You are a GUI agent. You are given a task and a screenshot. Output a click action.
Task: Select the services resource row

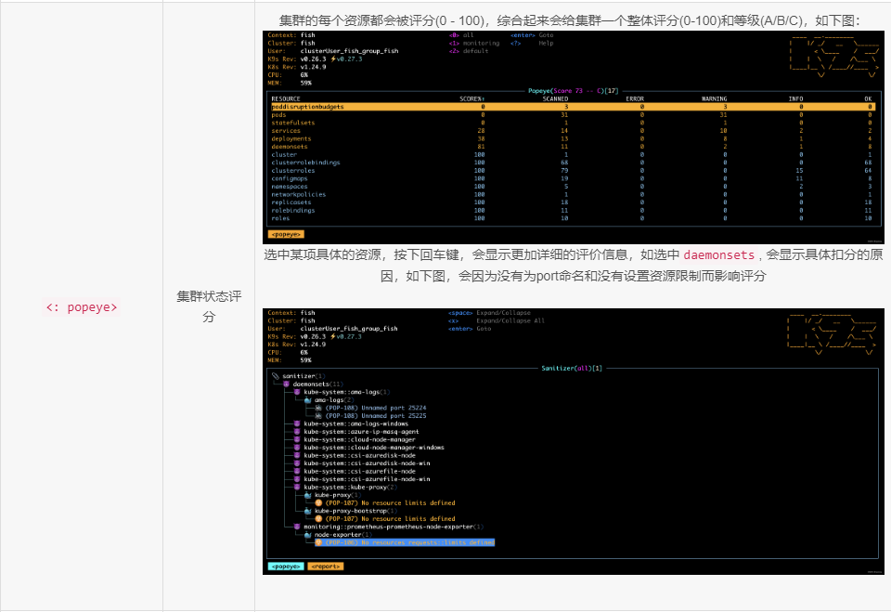click(x=573, y=131)
